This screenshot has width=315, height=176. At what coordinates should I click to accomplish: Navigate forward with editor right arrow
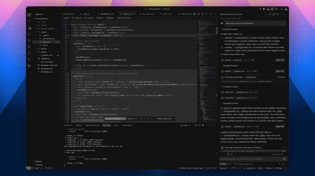pyautogui.click(x=211, y=14)
